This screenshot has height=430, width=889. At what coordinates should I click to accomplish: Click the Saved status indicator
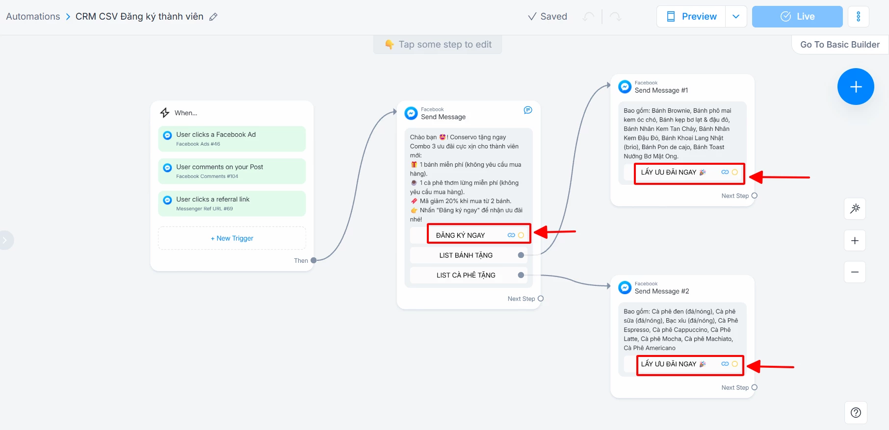click(547, 17)
